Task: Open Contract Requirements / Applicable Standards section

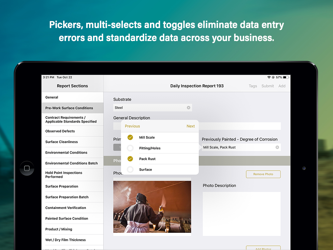Action: tap(73, 119)
